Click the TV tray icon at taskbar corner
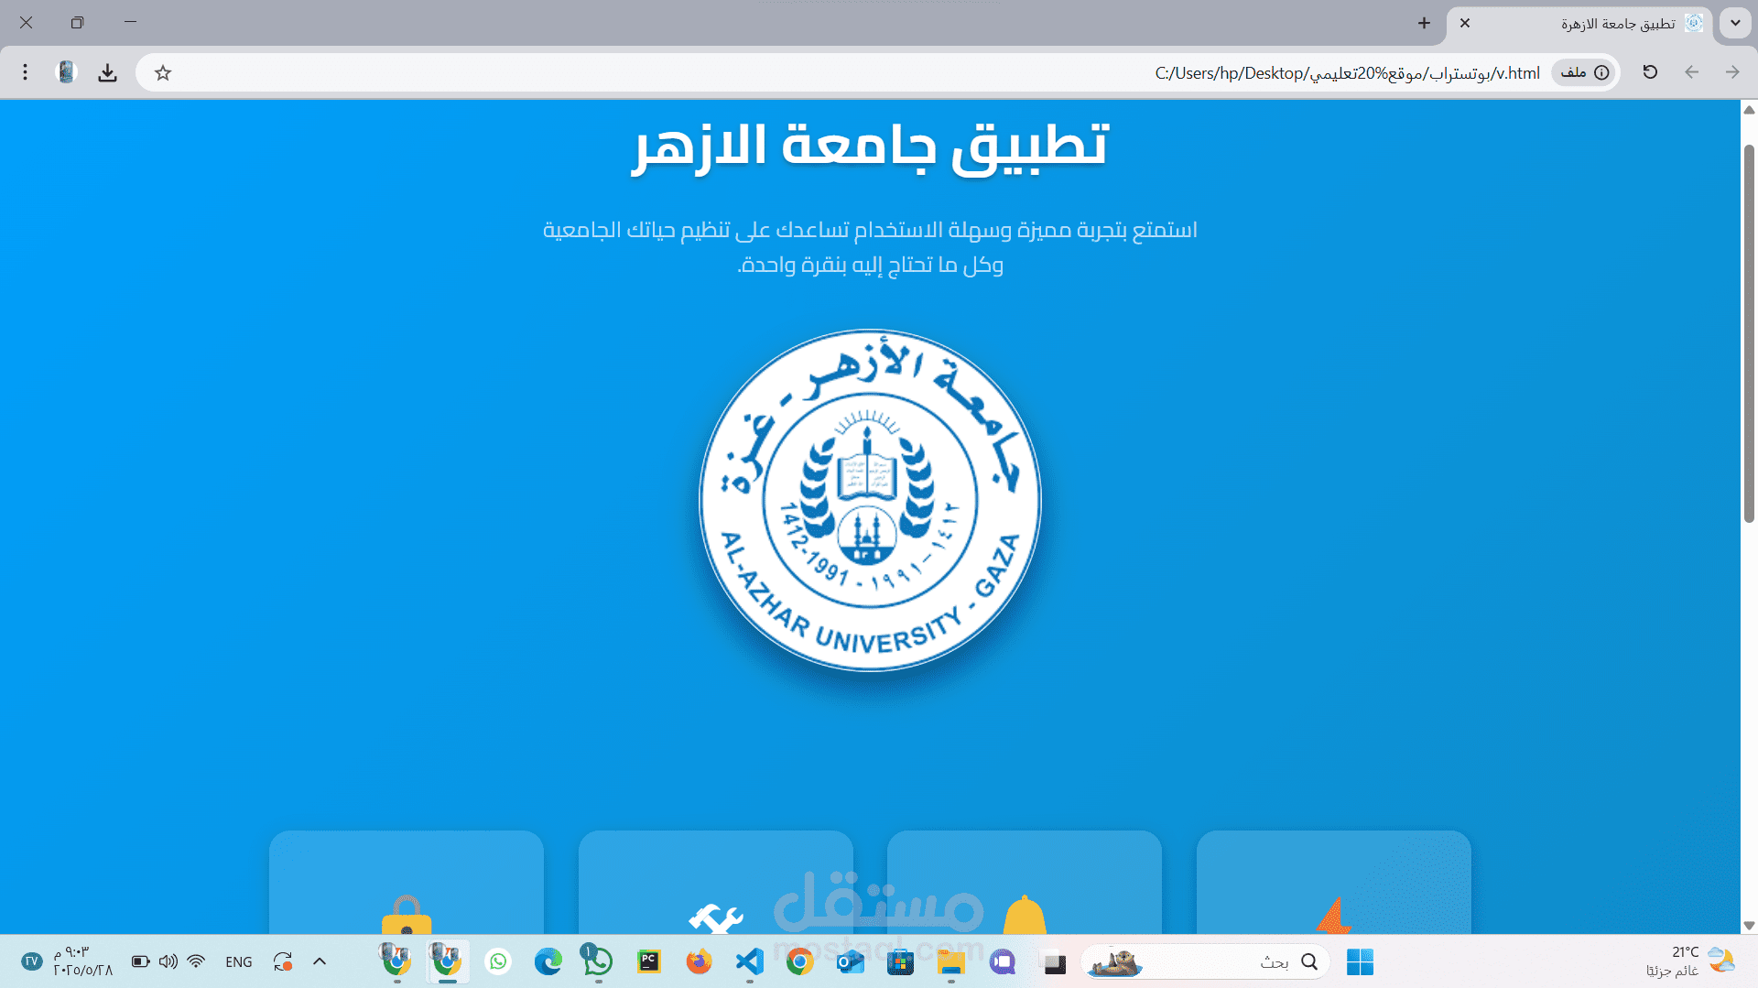This screenshot has height=988, width=1758. click(32, 961)
